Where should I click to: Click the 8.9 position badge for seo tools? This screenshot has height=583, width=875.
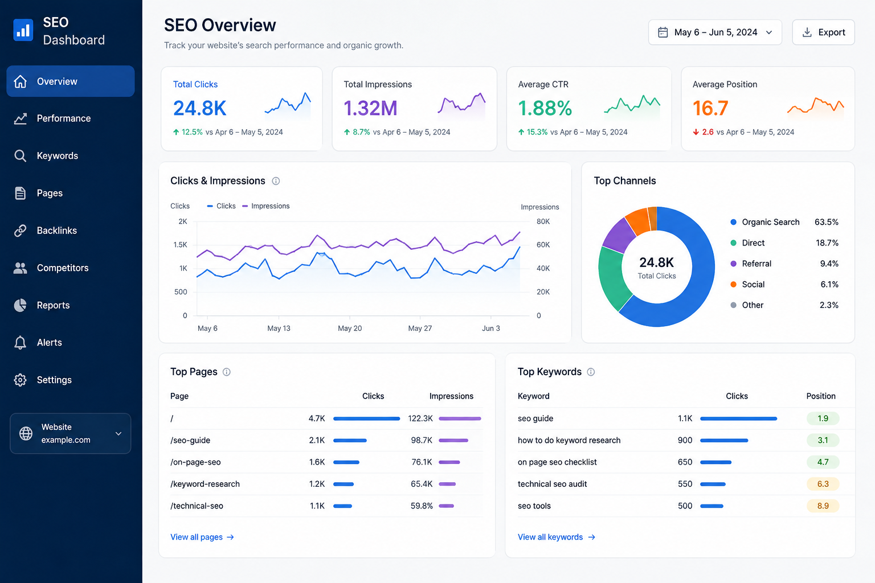tap(823, 506)
